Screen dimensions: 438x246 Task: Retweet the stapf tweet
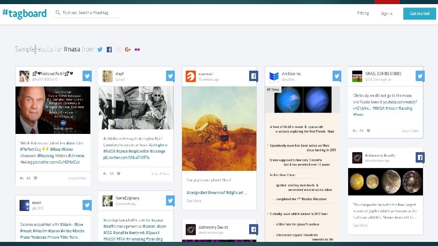click(x=112, y=174)
